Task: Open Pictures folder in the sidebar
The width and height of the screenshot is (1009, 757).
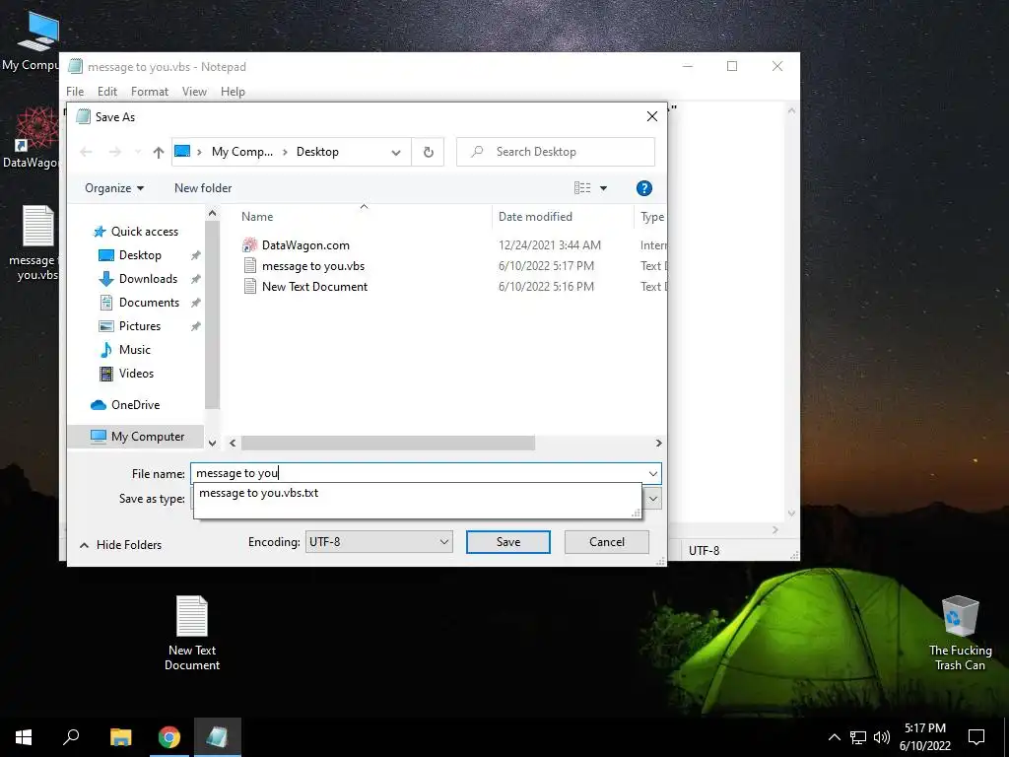Action: click(x=140, y=325)
